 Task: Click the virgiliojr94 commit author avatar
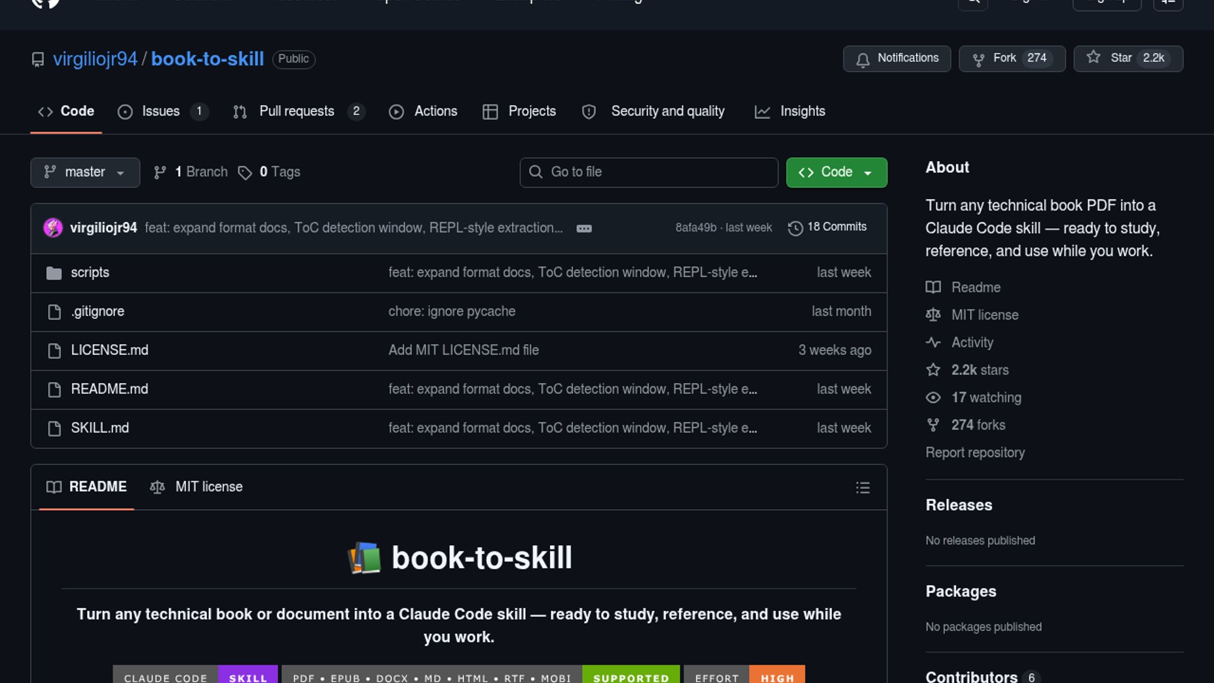(53, 228)
